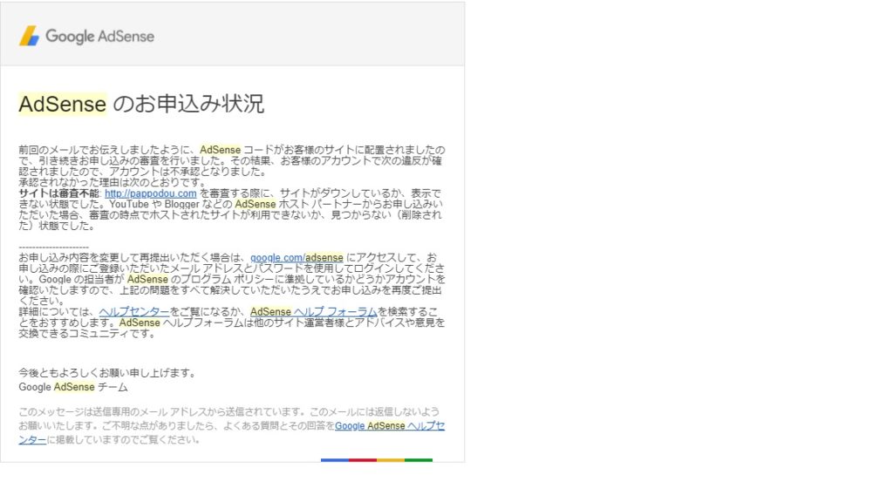Click the Google AdSense logo icon
Screen dimensions: 893x502
[x=29, y=36]
